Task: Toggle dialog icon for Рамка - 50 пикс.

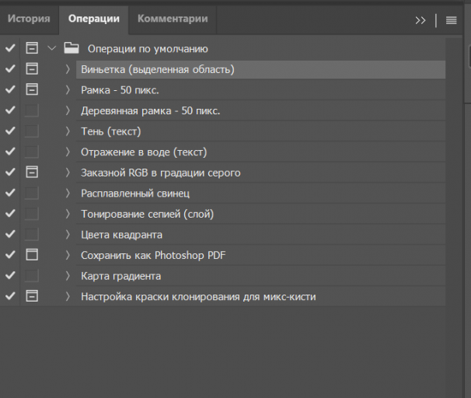Action: pyautogui.click(x=32, y=89)
